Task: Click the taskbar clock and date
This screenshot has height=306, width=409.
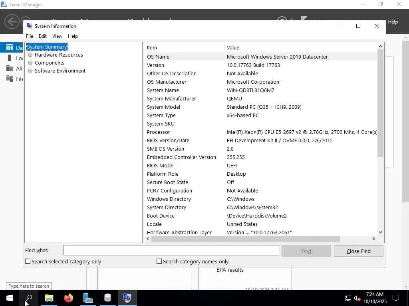Action: pos(375,298)
